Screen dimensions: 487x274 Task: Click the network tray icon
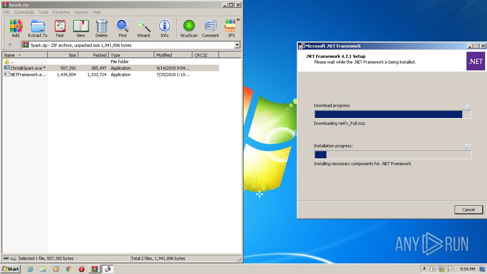coord(442,269)
